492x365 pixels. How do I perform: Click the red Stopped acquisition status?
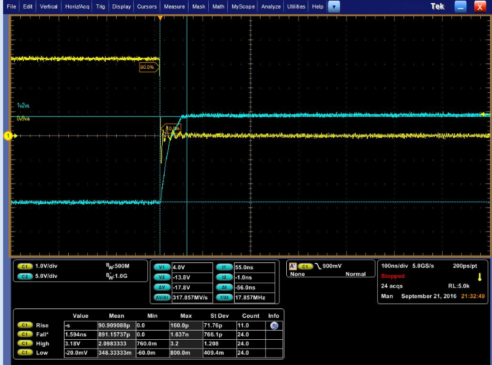[393, 276]
